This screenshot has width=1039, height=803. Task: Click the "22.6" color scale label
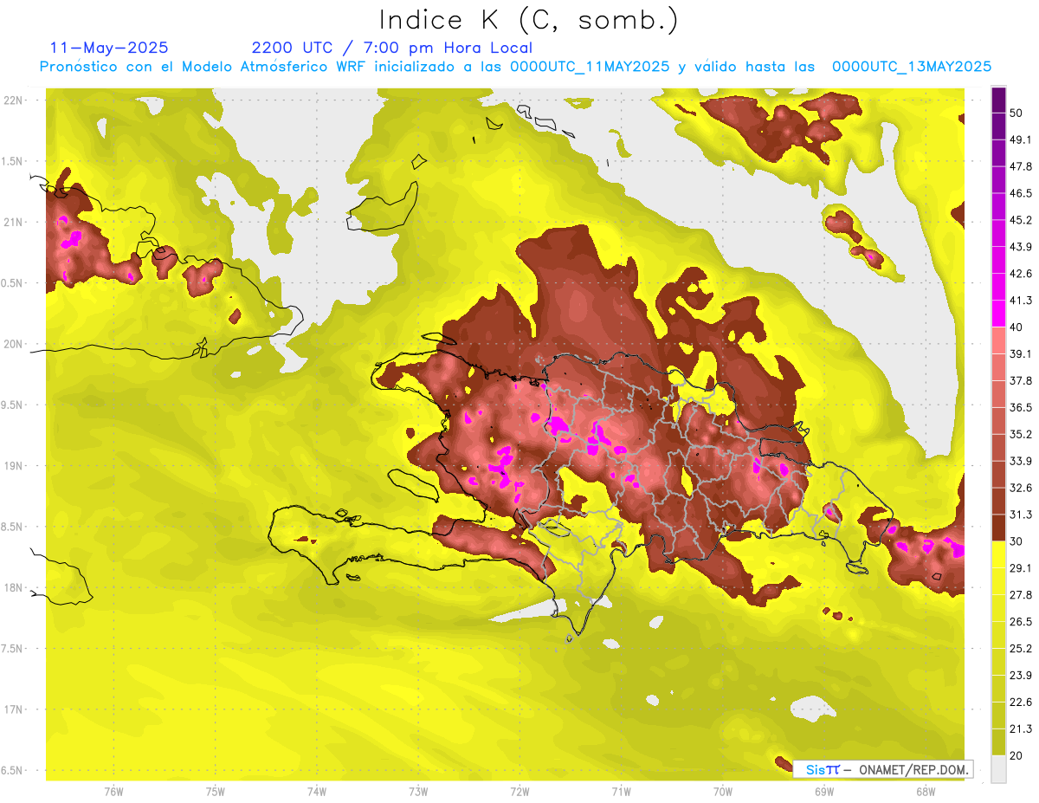(1021, 703)
